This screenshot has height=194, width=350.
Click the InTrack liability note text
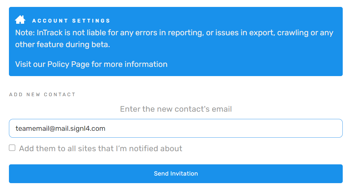[x=174, y=39]
